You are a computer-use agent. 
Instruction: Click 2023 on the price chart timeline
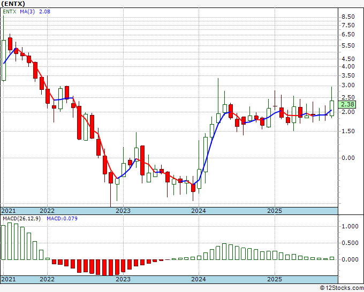click(123, 211)
